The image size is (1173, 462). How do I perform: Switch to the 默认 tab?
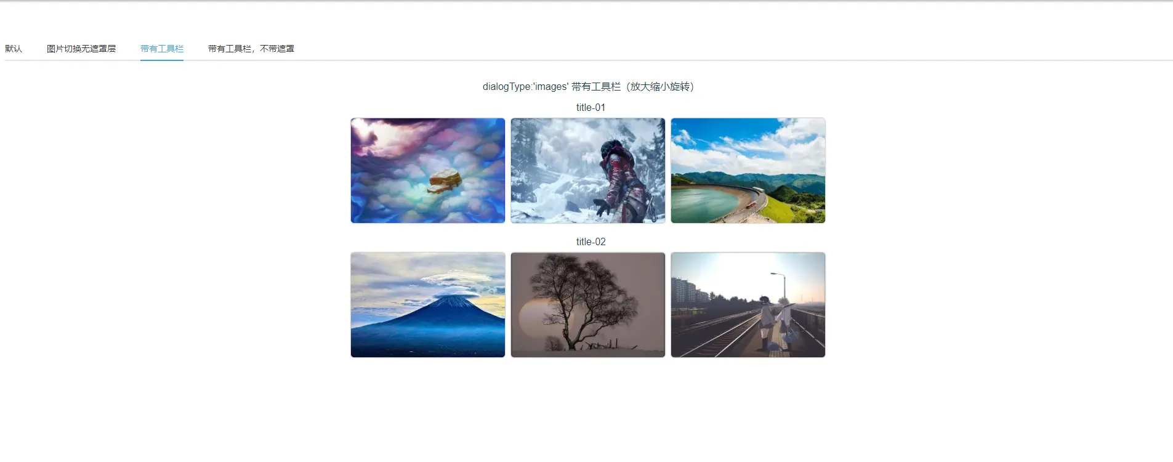pos(14,49)
